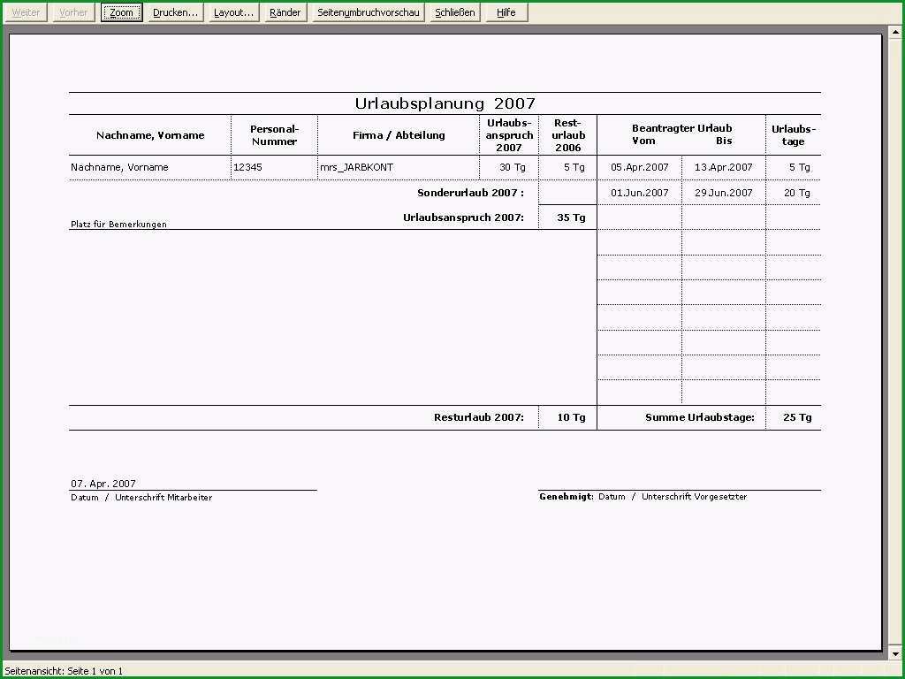The height and width of the screenshot is (679, 905).
Task: Click the Zoom button
Action: click(x=121, y=12)
